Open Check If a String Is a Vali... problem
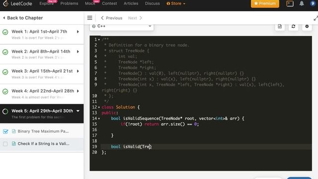 click(x=43, y=144)
